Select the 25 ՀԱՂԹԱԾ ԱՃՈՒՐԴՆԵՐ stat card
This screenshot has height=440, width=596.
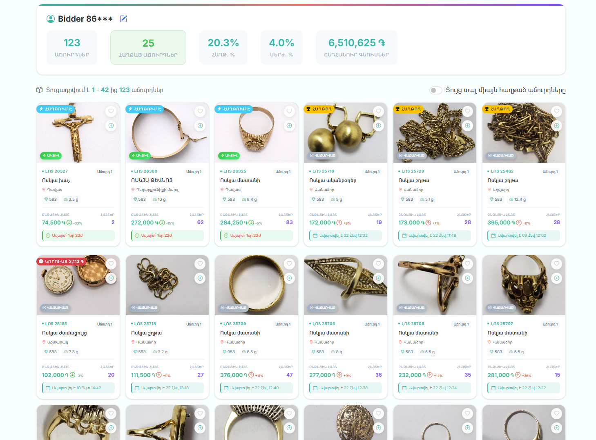click(x=148, y=47)
